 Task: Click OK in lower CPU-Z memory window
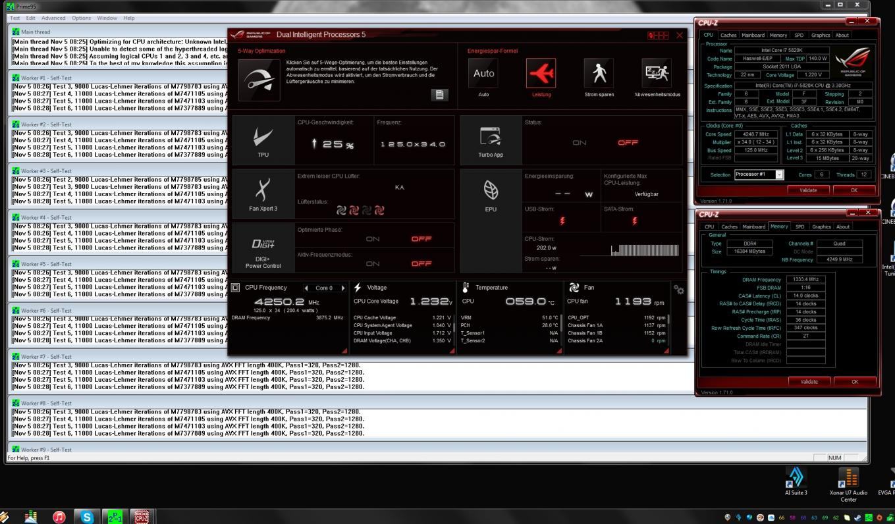point(855,382)
